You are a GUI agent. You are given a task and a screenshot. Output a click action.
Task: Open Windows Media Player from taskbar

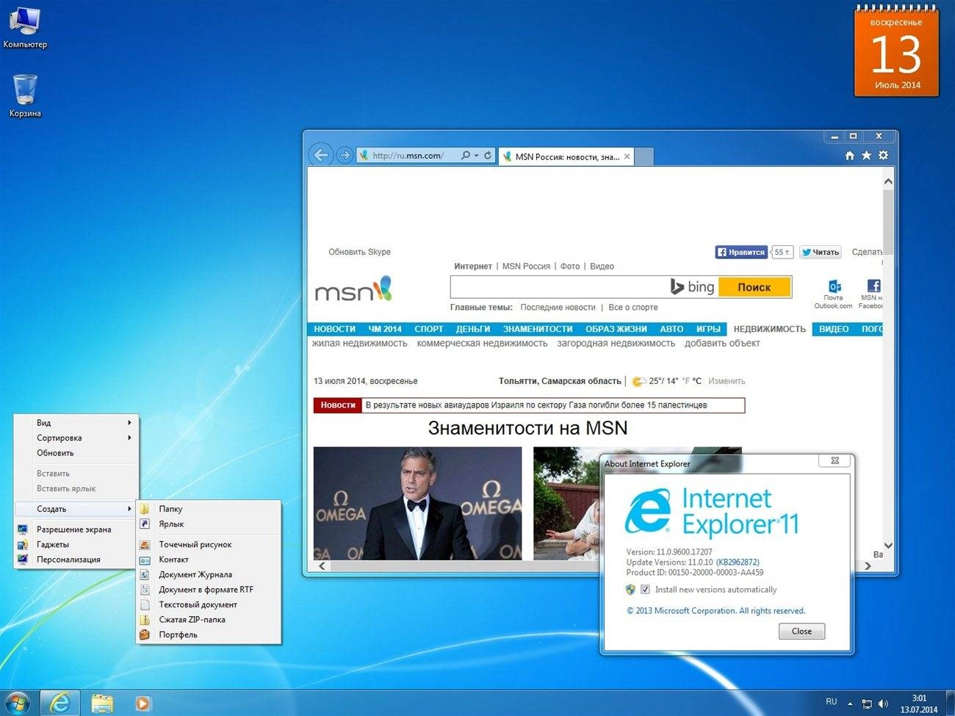143,703
